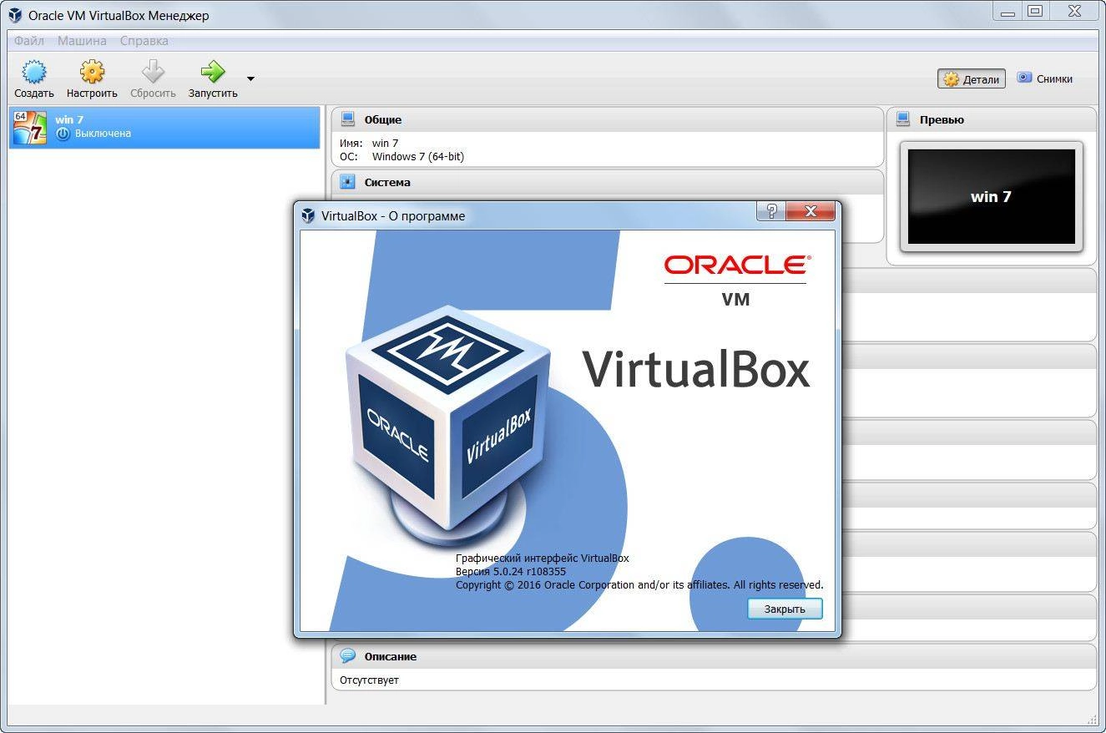The width and height of the screenshot is (1106, 733).
Task: Click the Выключена power state icon
Action: point(63,134)
